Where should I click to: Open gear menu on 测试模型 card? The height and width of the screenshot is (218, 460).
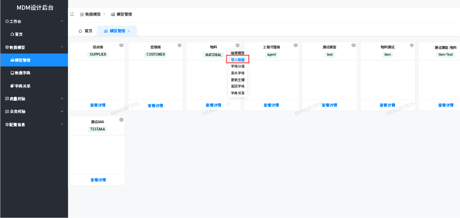tap(353, 45)
